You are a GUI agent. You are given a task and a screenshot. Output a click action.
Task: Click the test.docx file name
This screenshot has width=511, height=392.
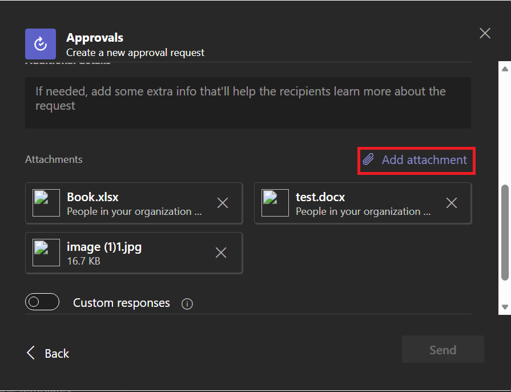320,197
